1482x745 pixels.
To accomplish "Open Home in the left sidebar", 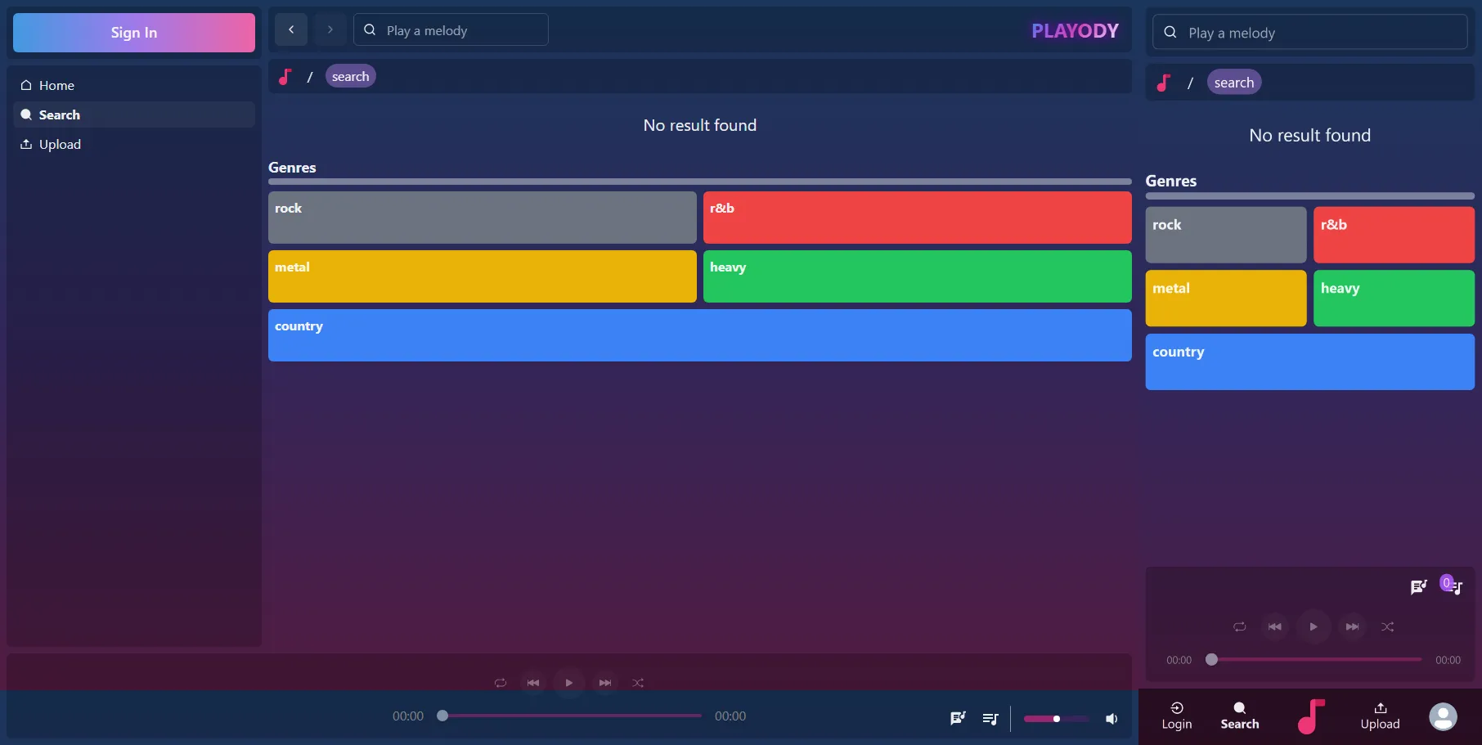I will [134, 85].
